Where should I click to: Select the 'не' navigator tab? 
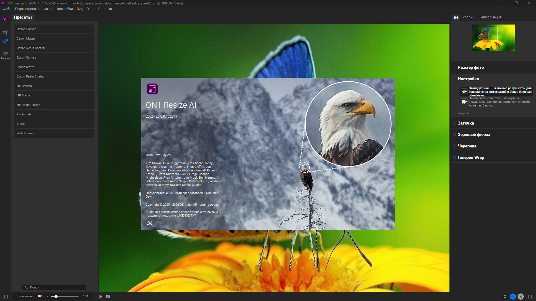[x=456, y=17]
